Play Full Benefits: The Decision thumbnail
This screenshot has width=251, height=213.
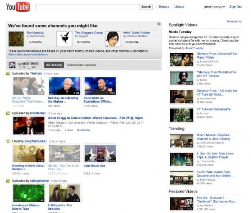(x=64, y=193)
